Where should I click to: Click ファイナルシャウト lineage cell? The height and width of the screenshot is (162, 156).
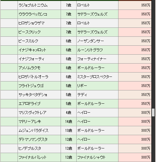click(97, 157)
